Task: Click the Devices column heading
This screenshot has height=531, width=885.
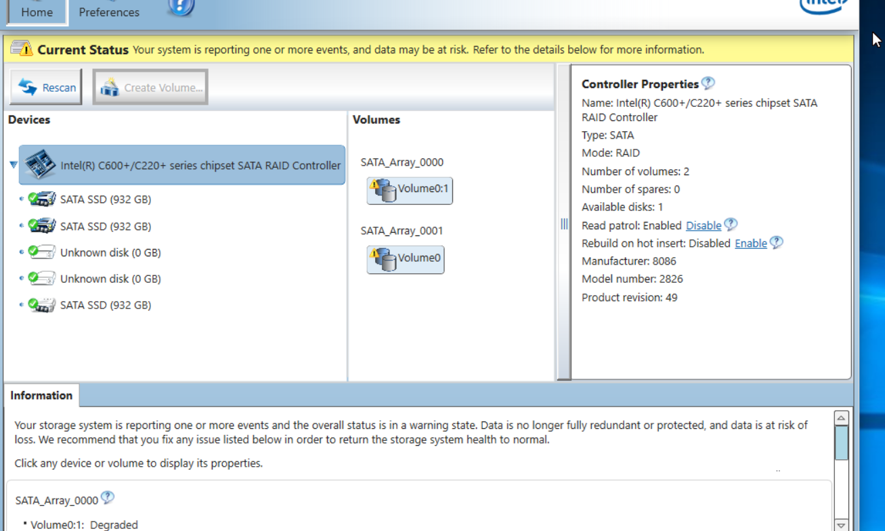Action: tap(29, 120)
